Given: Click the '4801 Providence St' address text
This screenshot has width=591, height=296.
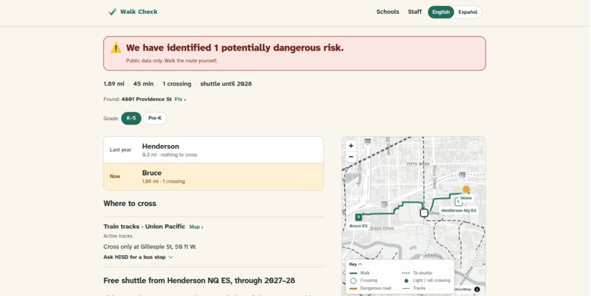Looking at the screenshot, I should coord(146,100).
